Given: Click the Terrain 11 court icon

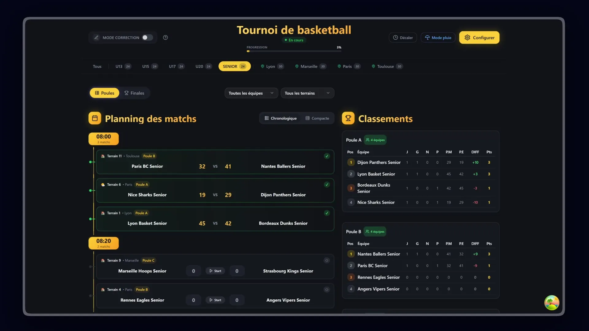Looking at the screenshot, I should pos(103,156).
